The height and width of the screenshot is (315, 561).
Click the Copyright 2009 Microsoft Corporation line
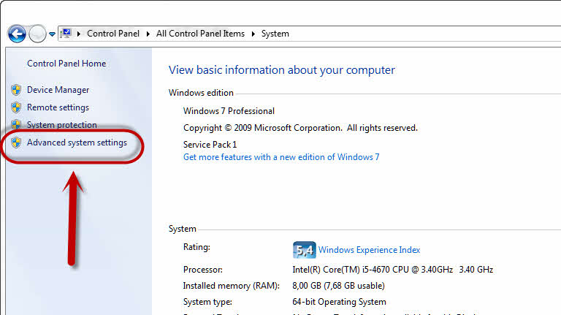[300, 128]
